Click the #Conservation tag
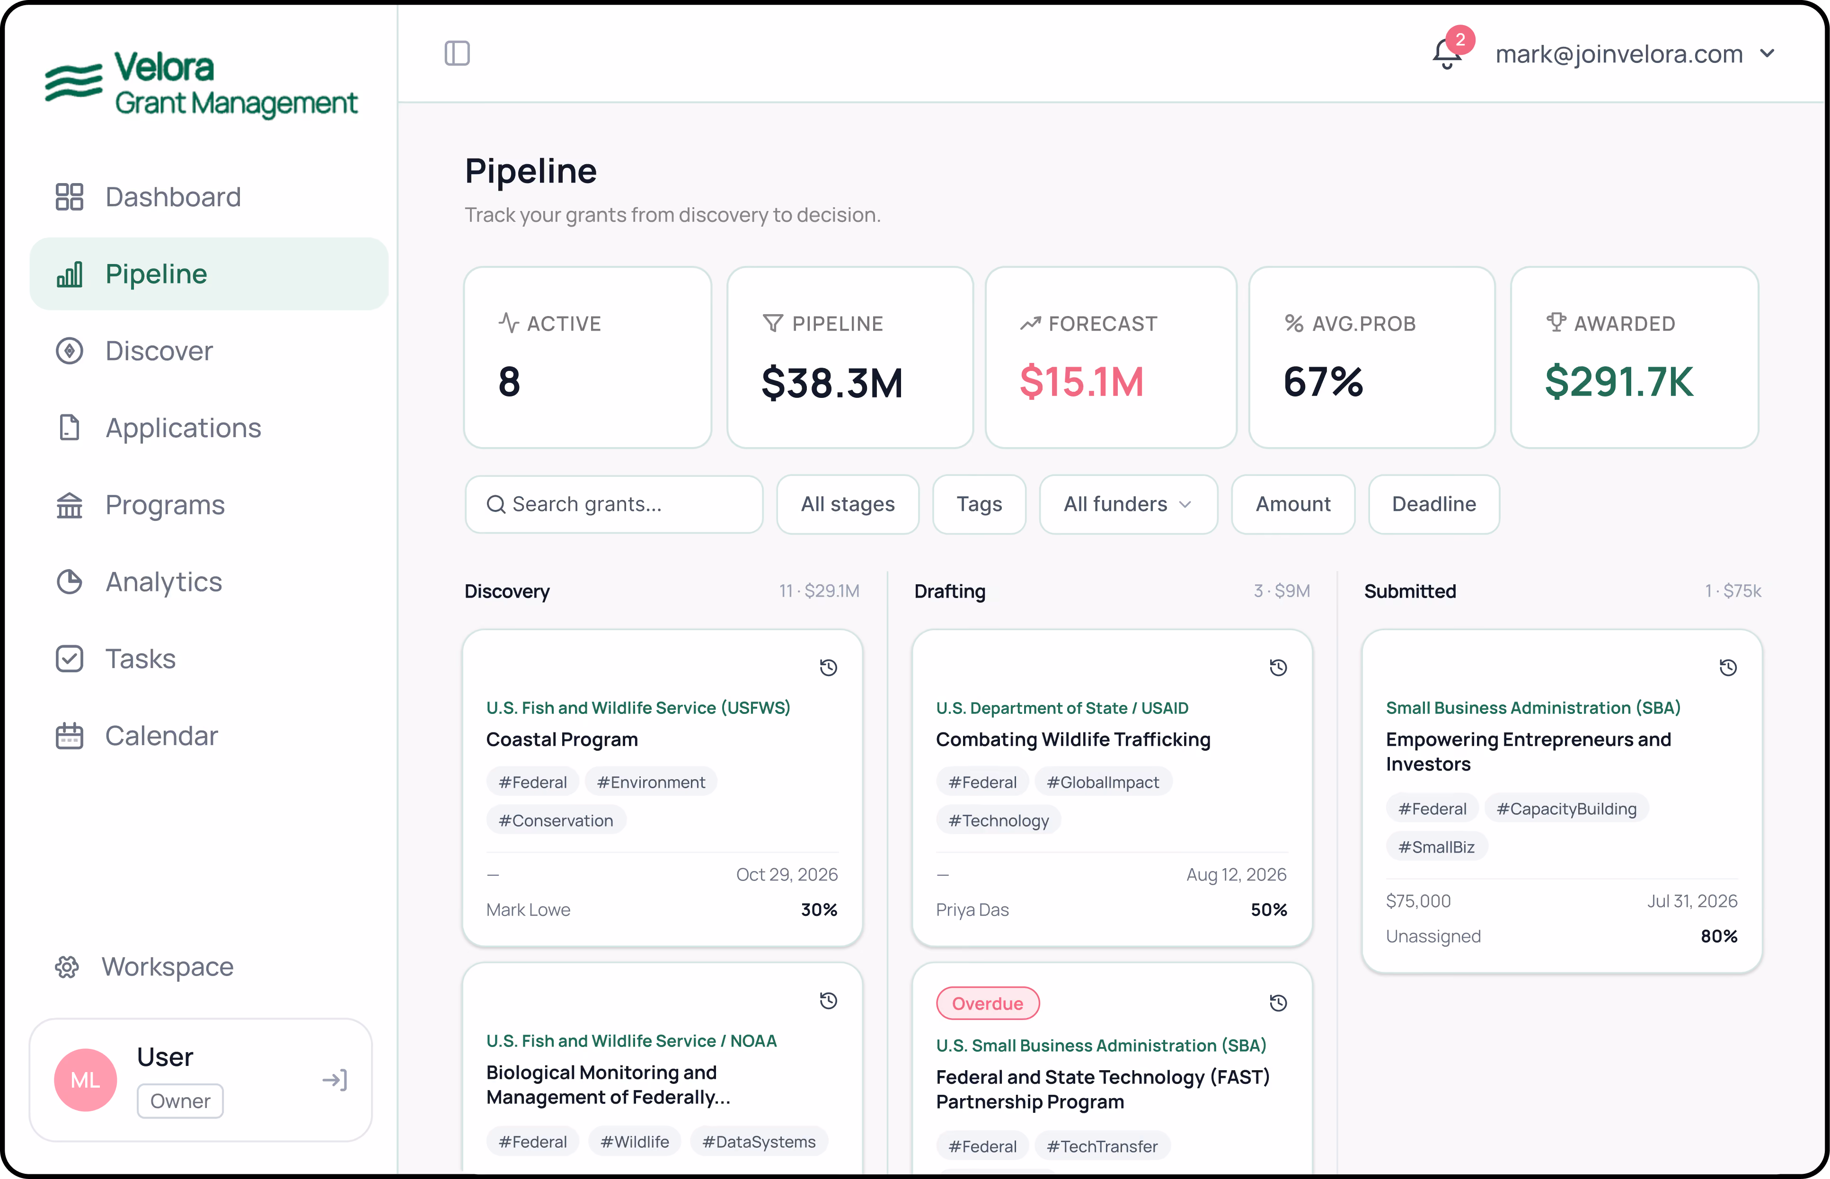The width and height of the screenshot is (1830, 1179). (556, 821)
